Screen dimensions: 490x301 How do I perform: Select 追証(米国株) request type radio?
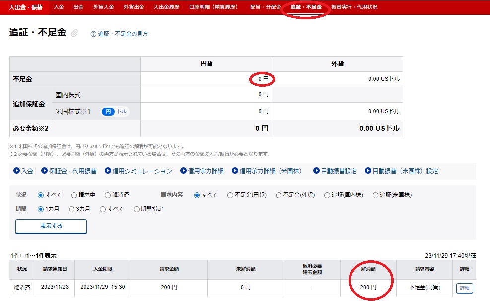(376, 195)
